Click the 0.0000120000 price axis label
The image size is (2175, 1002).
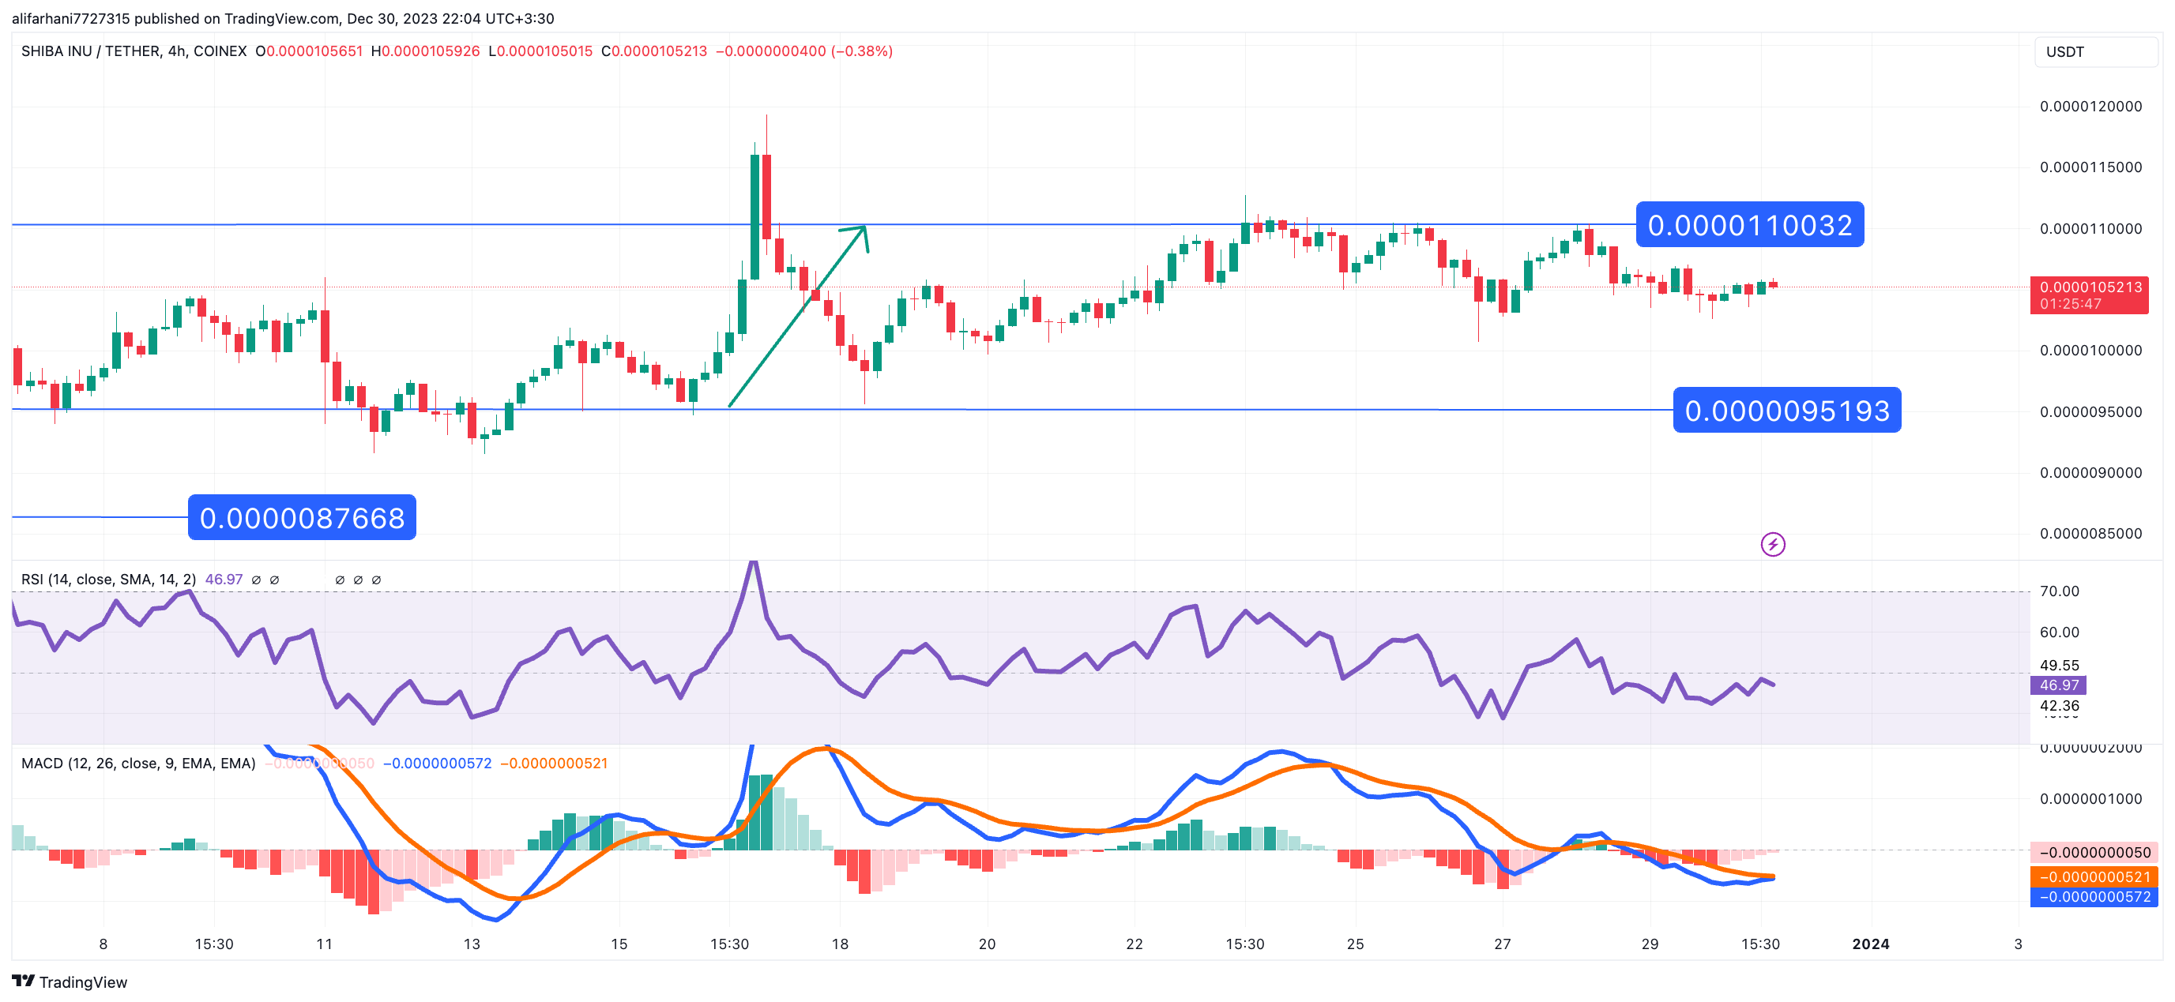pos(2090,107)
